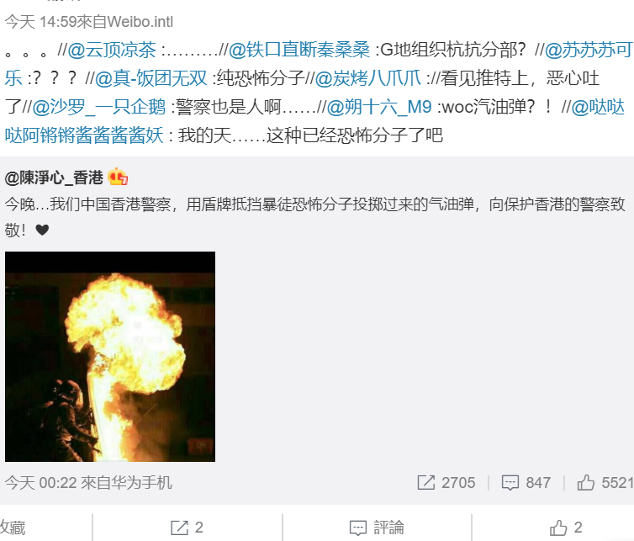Click the bottom repost icon with count 2
The width and height of the screenshot is (634, 541).
[x=180, y=528]
